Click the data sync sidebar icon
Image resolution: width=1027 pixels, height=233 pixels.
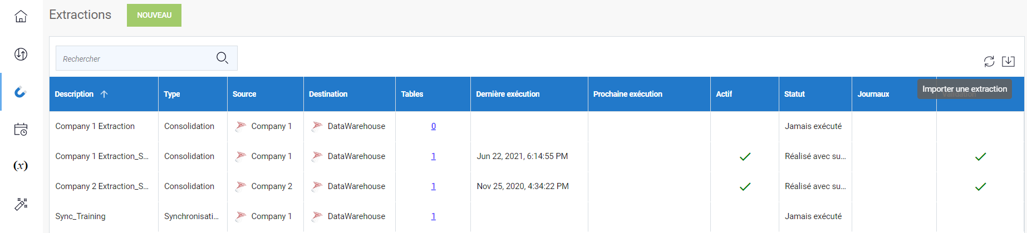pos(21,54)
